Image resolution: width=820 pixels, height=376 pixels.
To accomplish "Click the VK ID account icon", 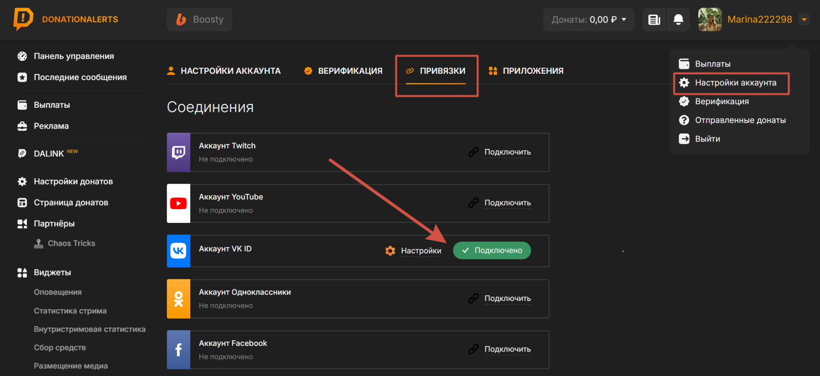I will tap(179, 251).
